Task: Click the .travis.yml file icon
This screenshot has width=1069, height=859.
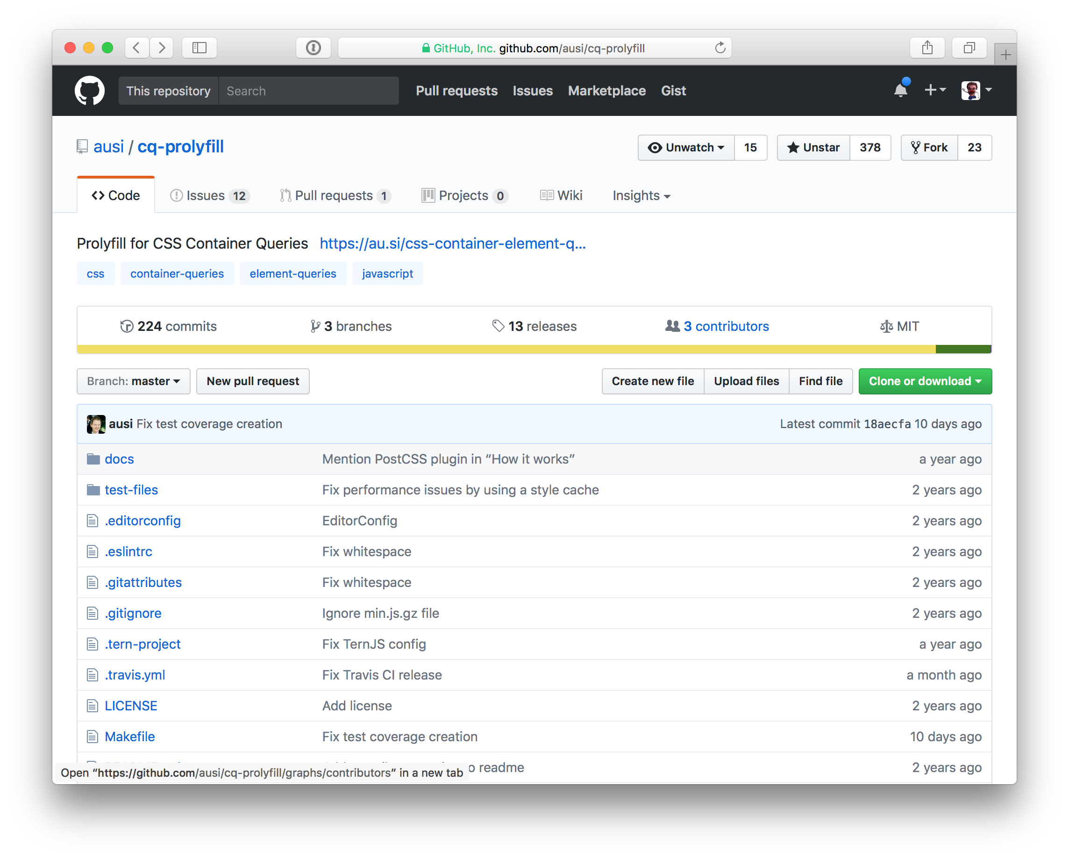Action: 92,674
